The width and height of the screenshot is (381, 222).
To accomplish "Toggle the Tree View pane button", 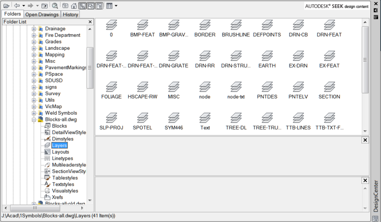I will click(x=82, y=6).
